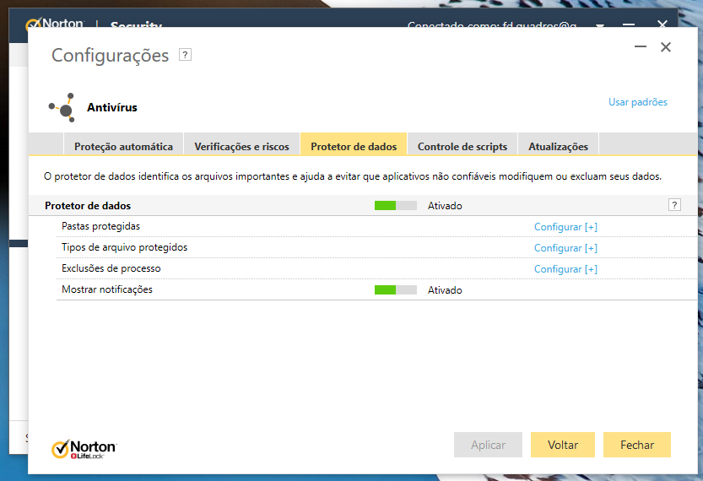Minimize the Configurações dialog

[641, 46]
